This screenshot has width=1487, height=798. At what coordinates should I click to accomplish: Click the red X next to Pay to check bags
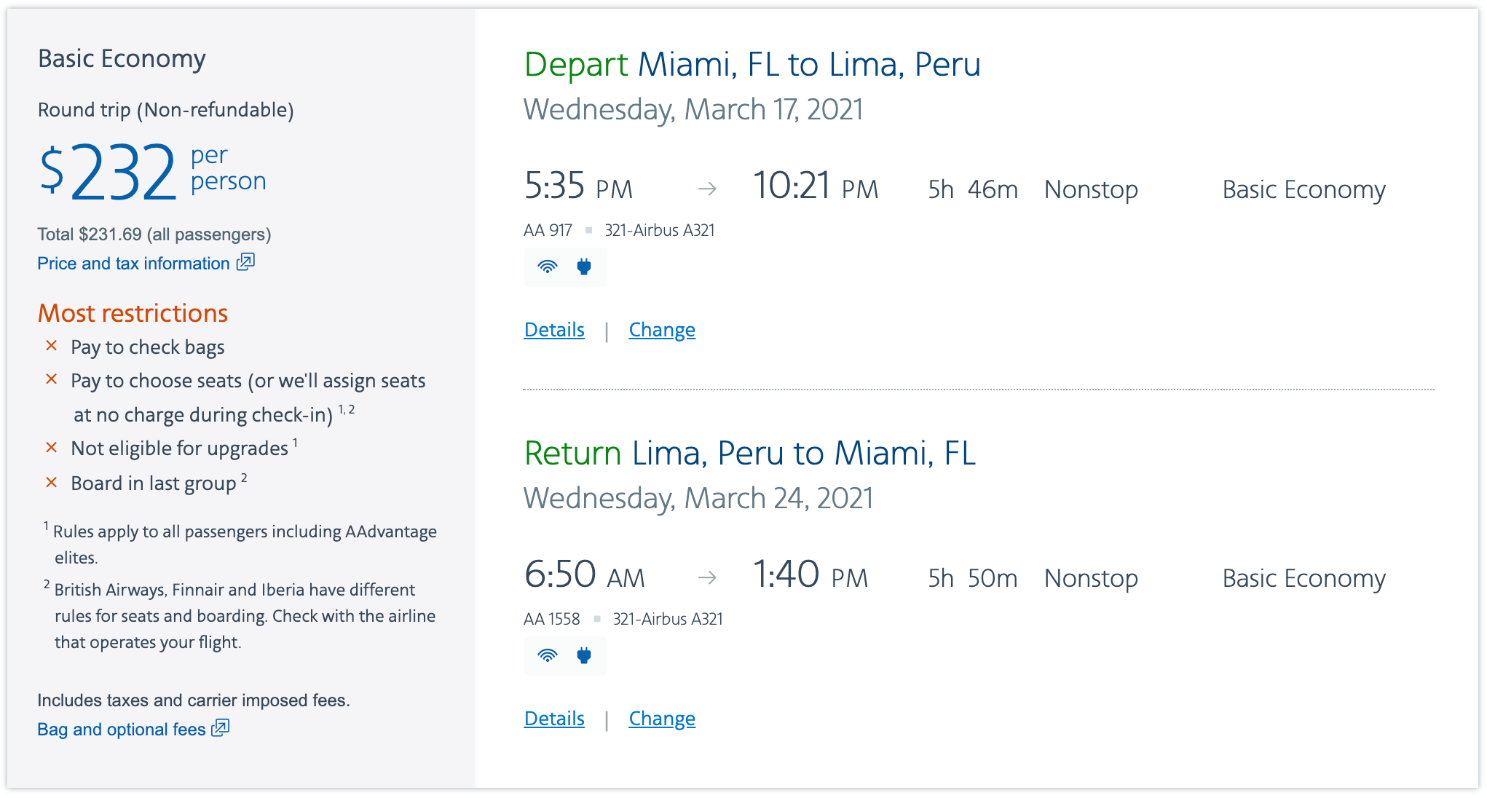[52, 346]
